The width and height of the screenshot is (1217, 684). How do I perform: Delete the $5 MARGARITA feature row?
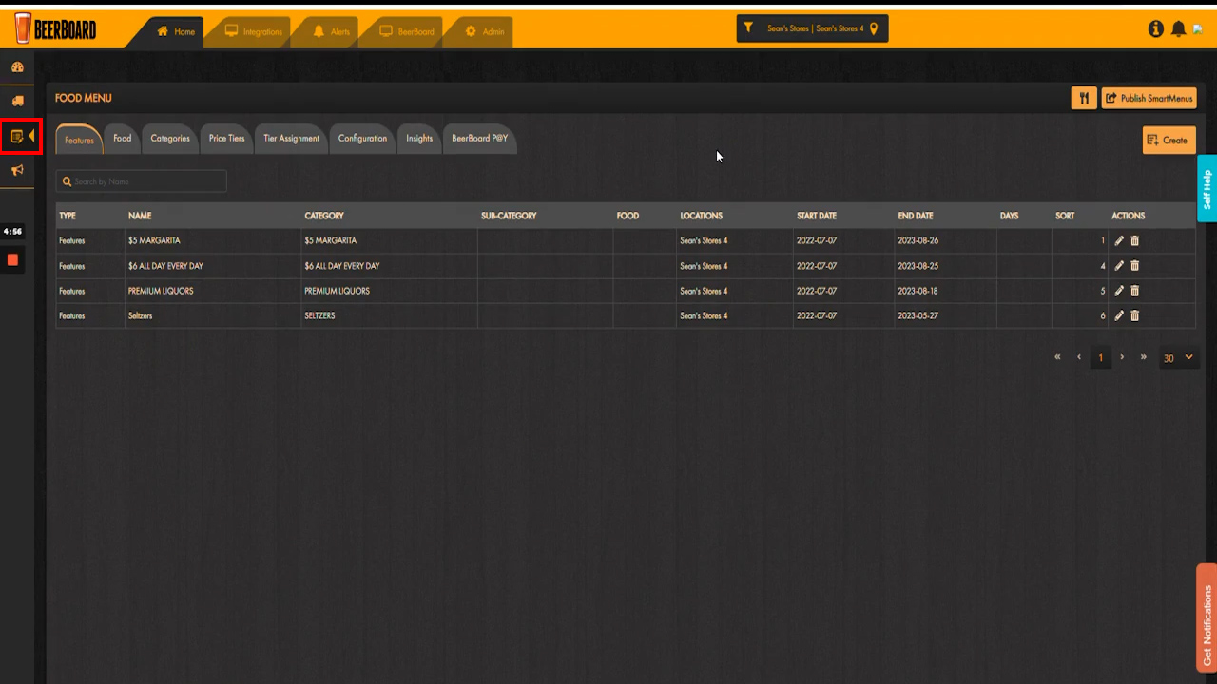click(x=1134, y=241)
